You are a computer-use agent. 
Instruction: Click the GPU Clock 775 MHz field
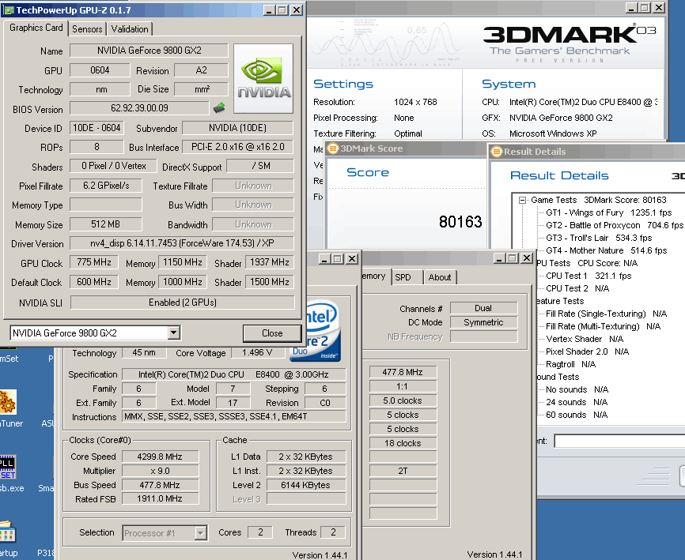(94, 262)
